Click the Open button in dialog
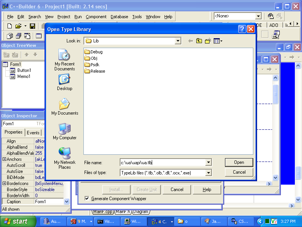 coord(239,163)
